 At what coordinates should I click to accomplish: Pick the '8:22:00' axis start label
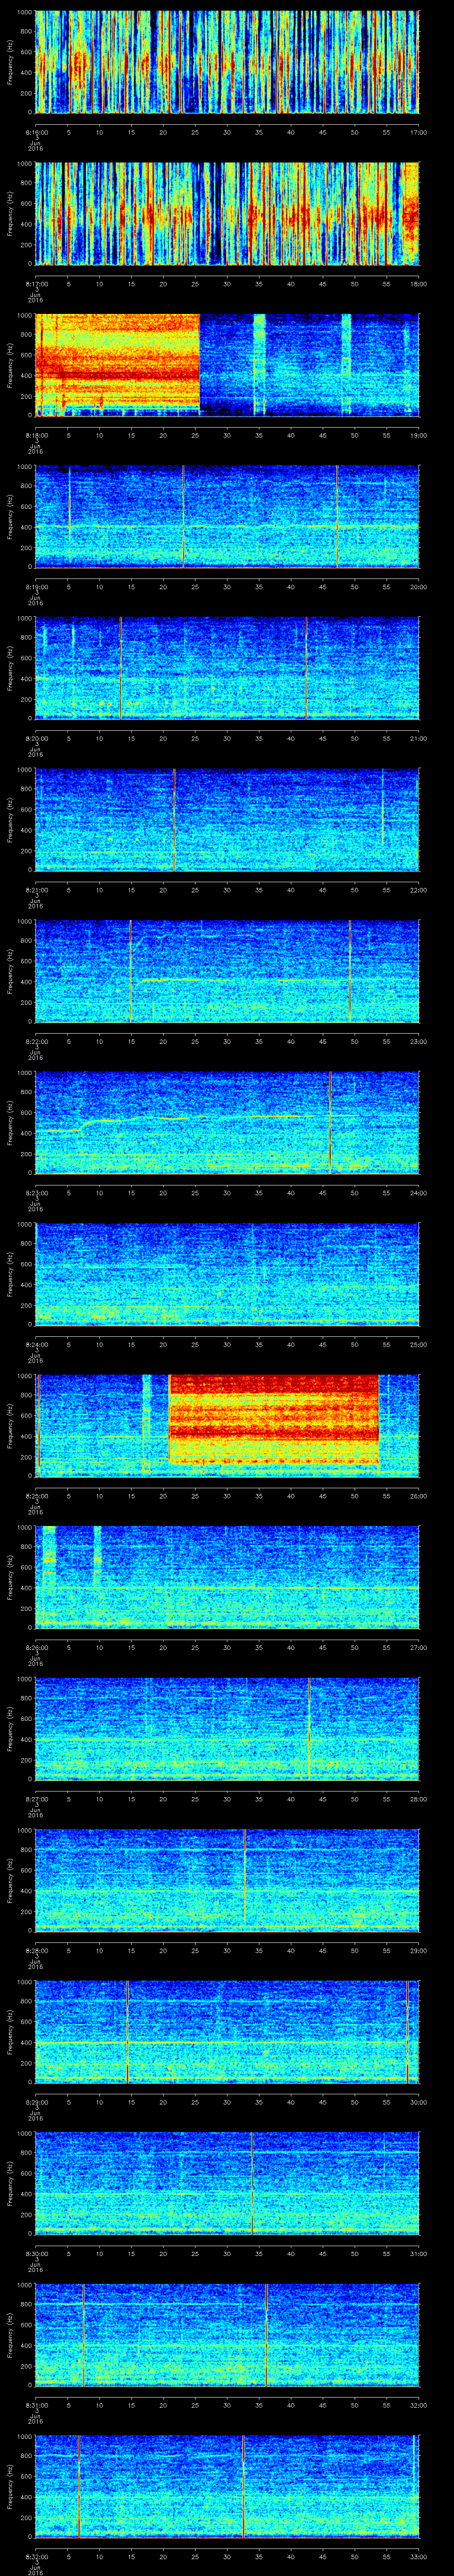coord(36,1041)
